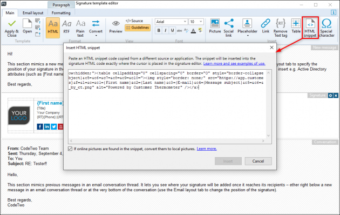Click inside the HTML snippet code box

pyautogui.click(x=167, y=104)
